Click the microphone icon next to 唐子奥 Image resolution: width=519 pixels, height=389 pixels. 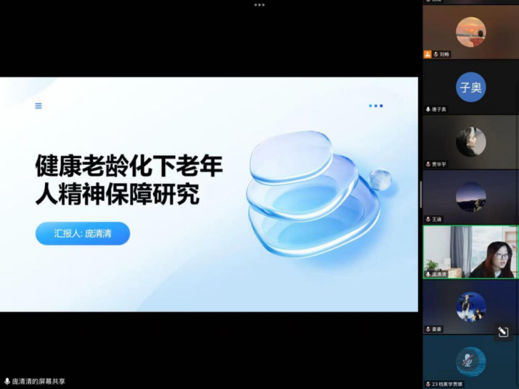(x=428, y=110)
